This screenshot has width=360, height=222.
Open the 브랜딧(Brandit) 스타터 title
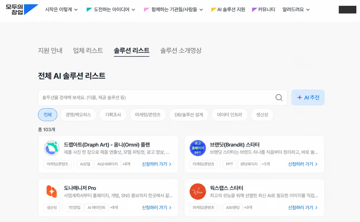tap(235, 145)
